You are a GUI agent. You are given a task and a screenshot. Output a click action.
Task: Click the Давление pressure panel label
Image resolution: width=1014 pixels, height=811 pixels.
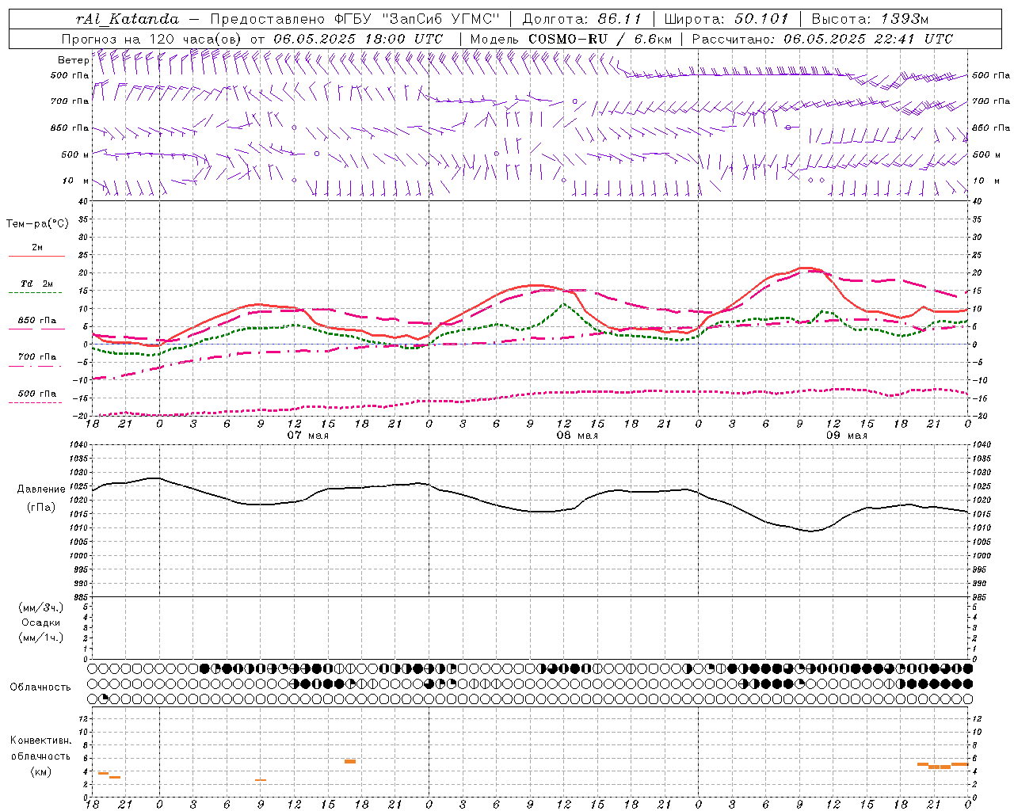click(x=41, y=489)
